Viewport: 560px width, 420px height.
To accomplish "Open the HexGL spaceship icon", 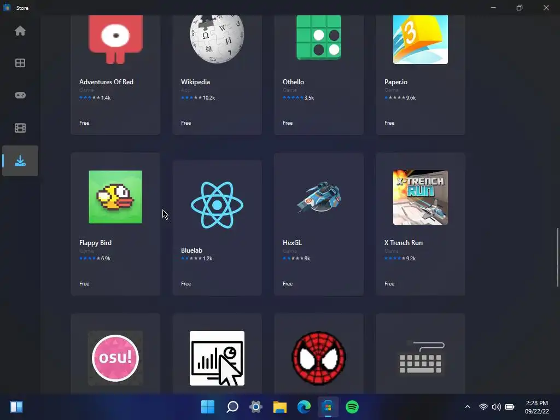I will [319, 197].
